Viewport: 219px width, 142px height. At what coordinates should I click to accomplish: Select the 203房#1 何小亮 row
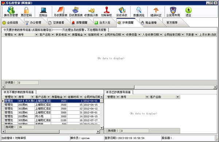(51, 117)
